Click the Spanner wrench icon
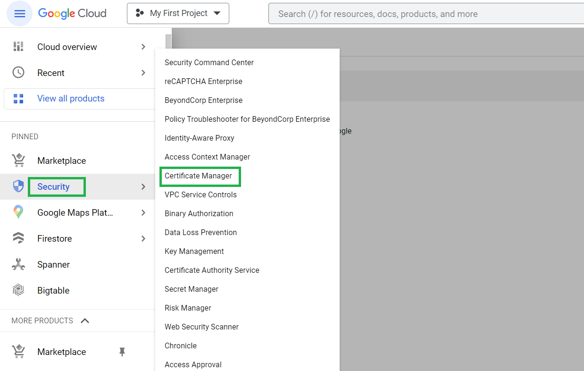Screen dimensions: 584x371 click(18, 264)
